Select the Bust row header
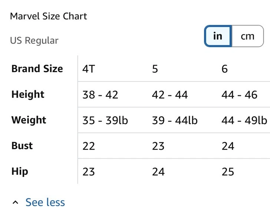This screenshot has width=270, height=208. click(22, 146)
